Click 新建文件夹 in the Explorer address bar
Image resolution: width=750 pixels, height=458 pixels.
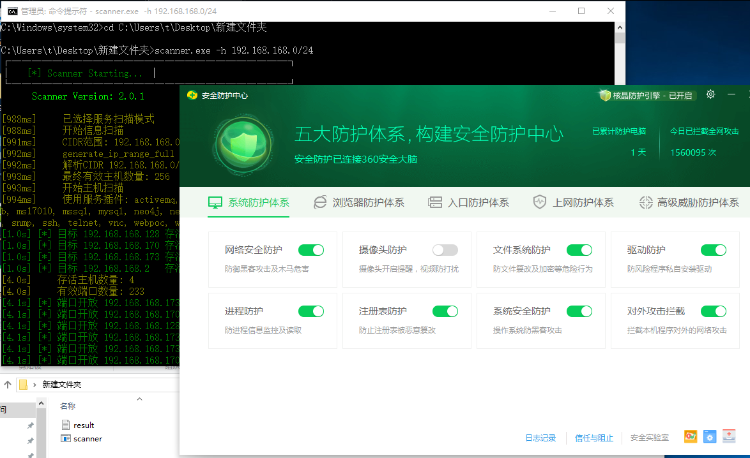point(62,385)
